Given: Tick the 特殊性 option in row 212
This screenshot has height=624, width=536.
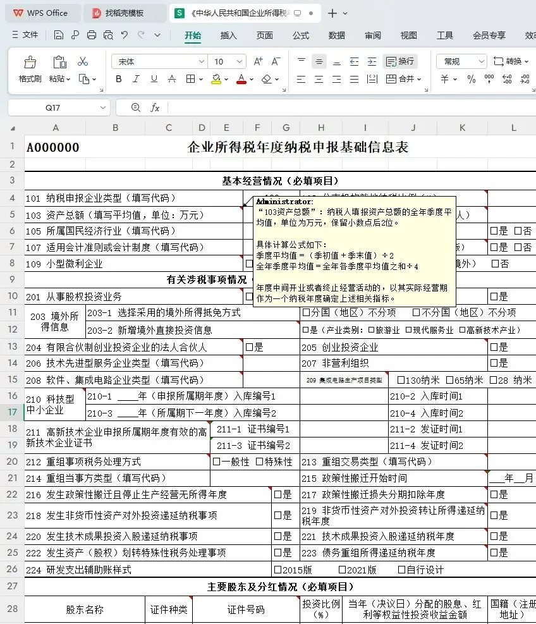Looking at the screenshot, I should [x=259, y=462].
